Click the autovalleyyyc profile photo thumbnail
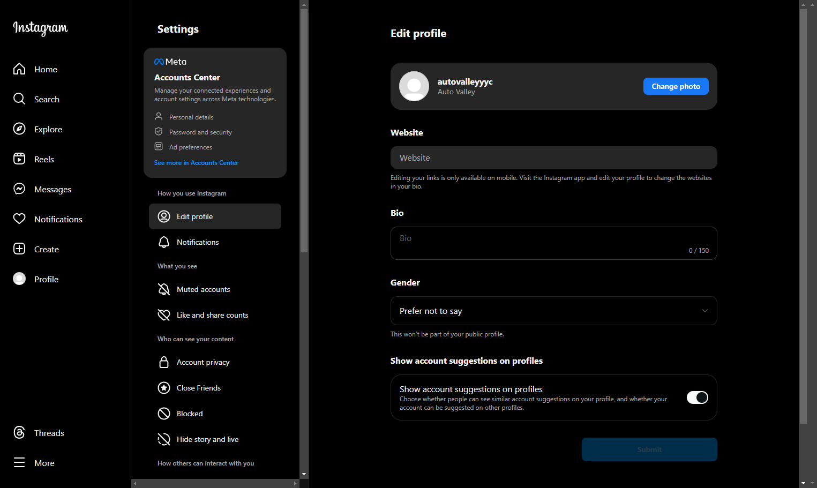 414,86
